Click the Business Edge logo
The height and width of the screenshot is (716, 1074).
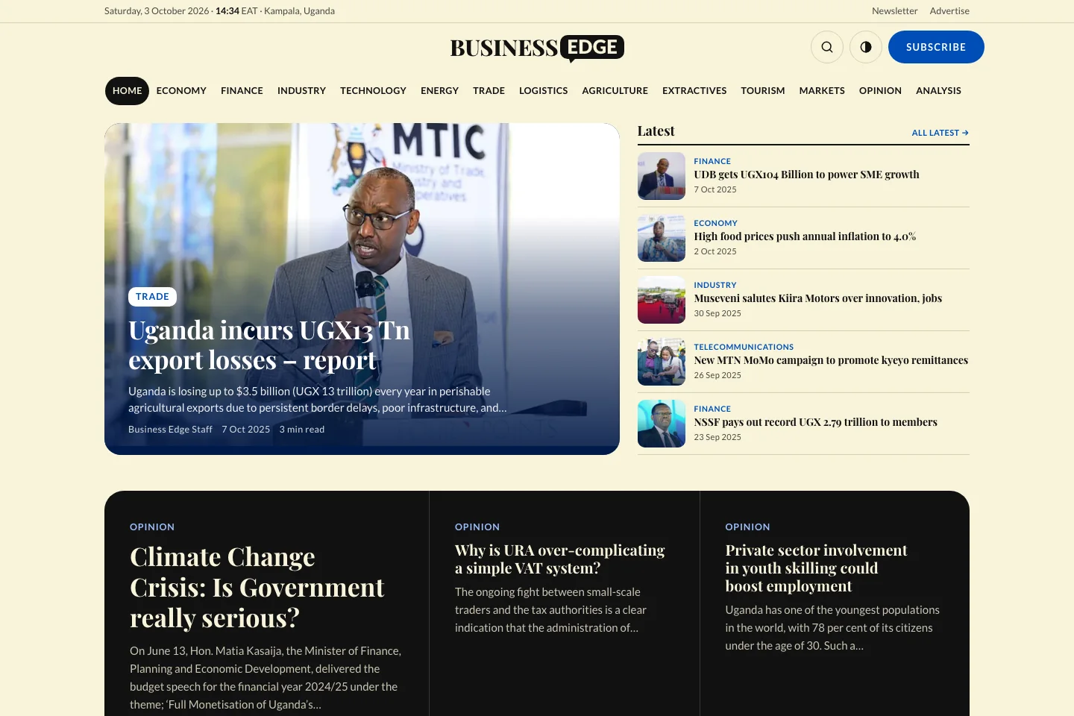[537, 48]
